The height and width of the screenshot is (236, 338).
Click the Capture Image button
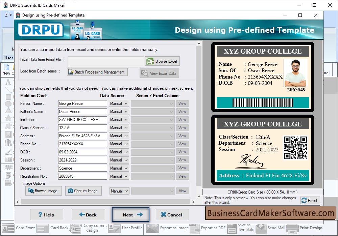[83, 191]
